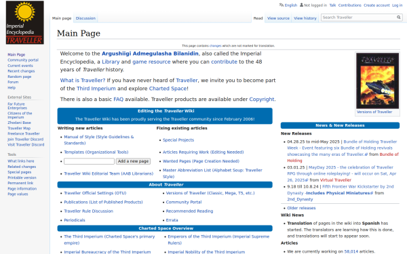Open Special Projects link
Image resolution: width=407 pixels, height=254 pixels.
click(178, 140)
